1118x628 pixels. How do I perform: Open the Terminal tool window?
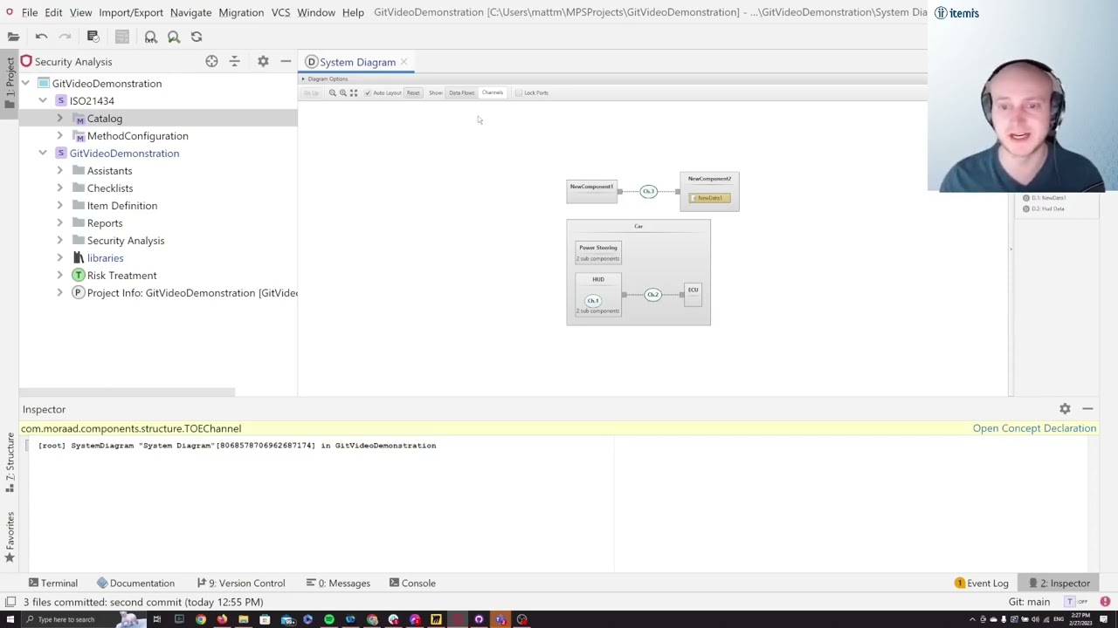point(52,583)
